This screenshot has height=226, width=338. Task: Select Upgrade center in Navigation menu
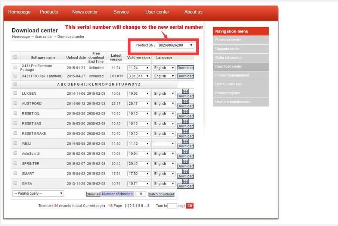pos(227,49)
